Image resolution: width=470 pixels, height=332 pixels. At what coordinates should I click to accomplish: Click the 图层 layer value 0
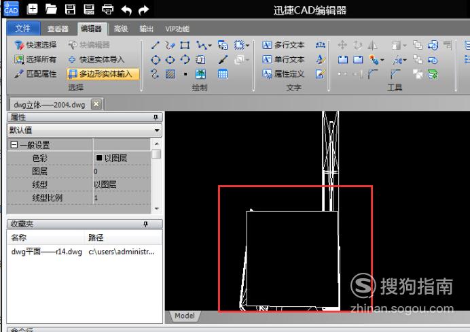95,171
